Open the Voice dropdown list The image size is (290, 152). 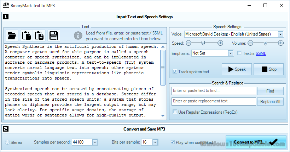point(280,34)
